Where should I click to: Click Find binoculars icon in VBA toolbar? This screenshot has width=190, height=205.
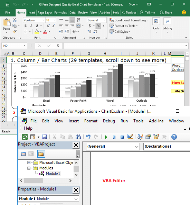click(x=78, y=137)
